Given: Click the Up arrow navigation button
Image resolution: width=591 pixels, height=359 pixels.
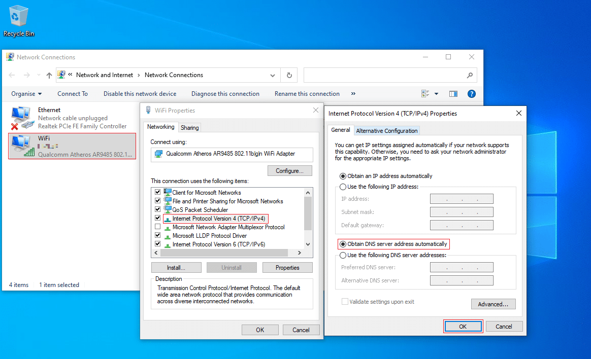Looking at the screenshot, I should [x=49, y=75].
